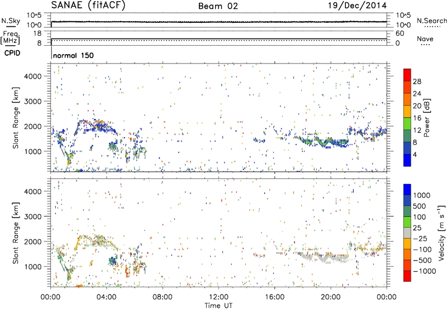Viewport: 447px width, 309px height.
Task: Click the "Slant Range [km]" label of velocity panel
Action: [x=16, y=233]
